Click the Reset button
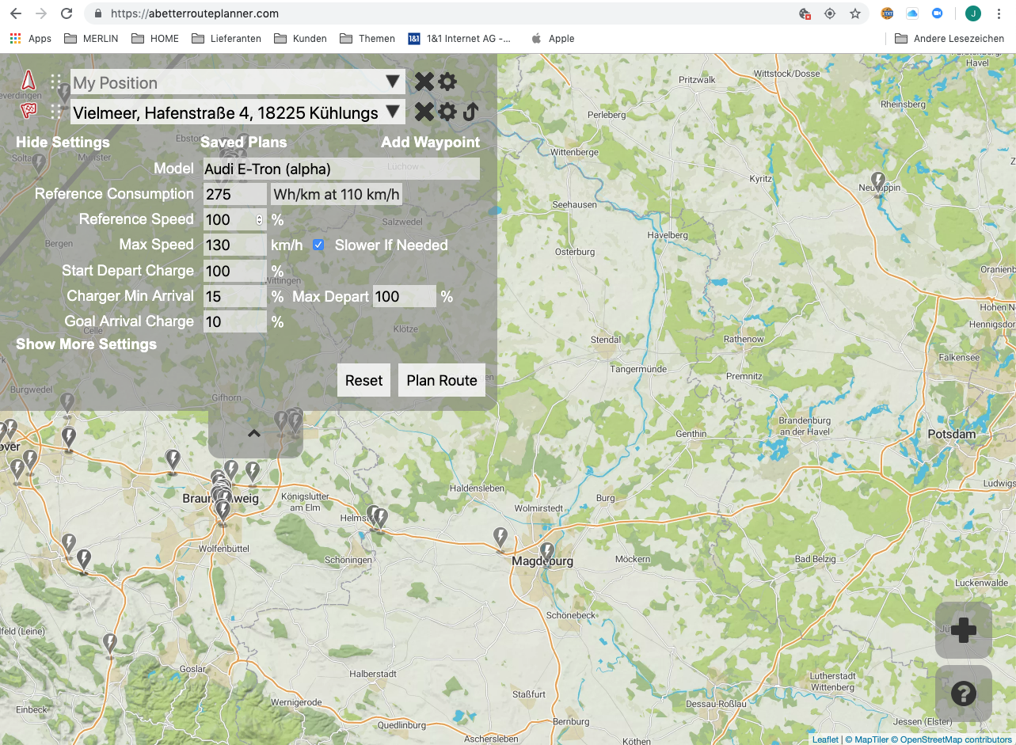Image resolution: width=1016 pixels, height=745 pixels. pos(363,380)
